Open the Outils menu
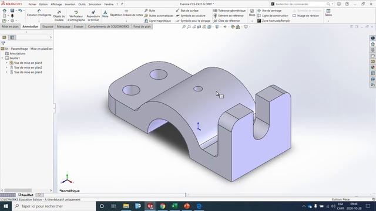This screenshot has width=376, height=211. [82, 4]
